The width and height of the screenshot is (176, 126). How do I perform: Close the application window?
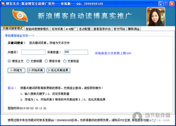coord(172,4)
